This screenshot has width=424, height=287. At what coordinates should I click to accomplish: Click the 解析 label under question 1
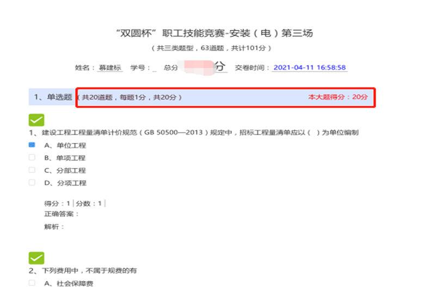pos(54,226)
